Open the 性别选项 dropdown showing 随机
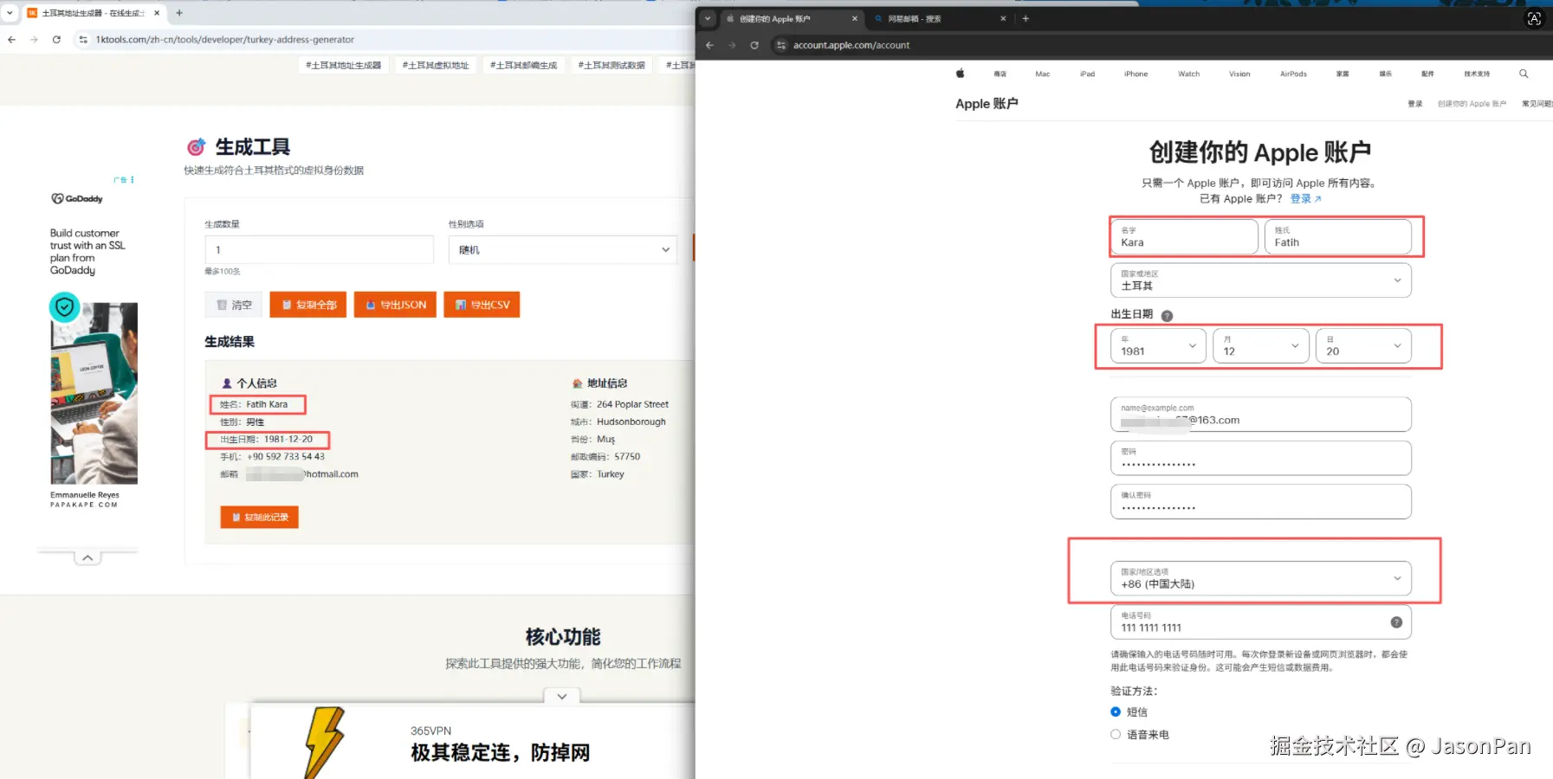 [563, 249]
